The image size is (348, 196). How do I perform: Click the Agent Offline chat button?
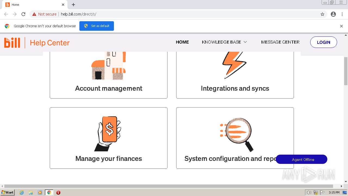(x=302, y=160)
